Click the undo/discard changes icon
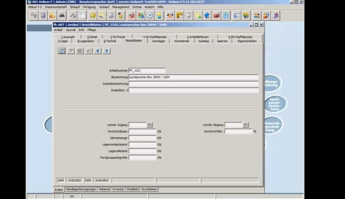This screenshot has height=199, width=345. coord(88,51)
